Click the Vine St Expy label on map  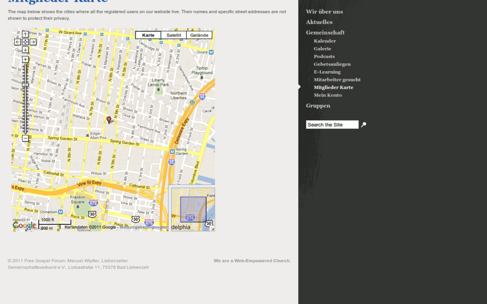pyautogui.click(x=90, y=183)
